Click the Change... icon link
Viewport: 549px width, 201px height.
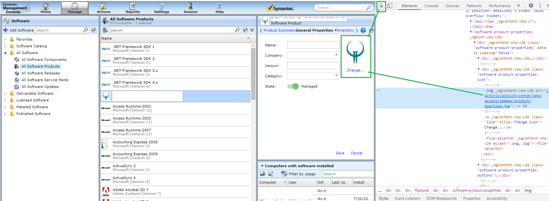click(x=355, y=70)
